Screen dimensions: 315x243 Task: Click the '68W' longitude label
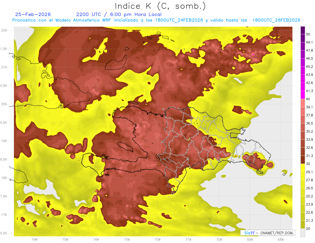281,240
